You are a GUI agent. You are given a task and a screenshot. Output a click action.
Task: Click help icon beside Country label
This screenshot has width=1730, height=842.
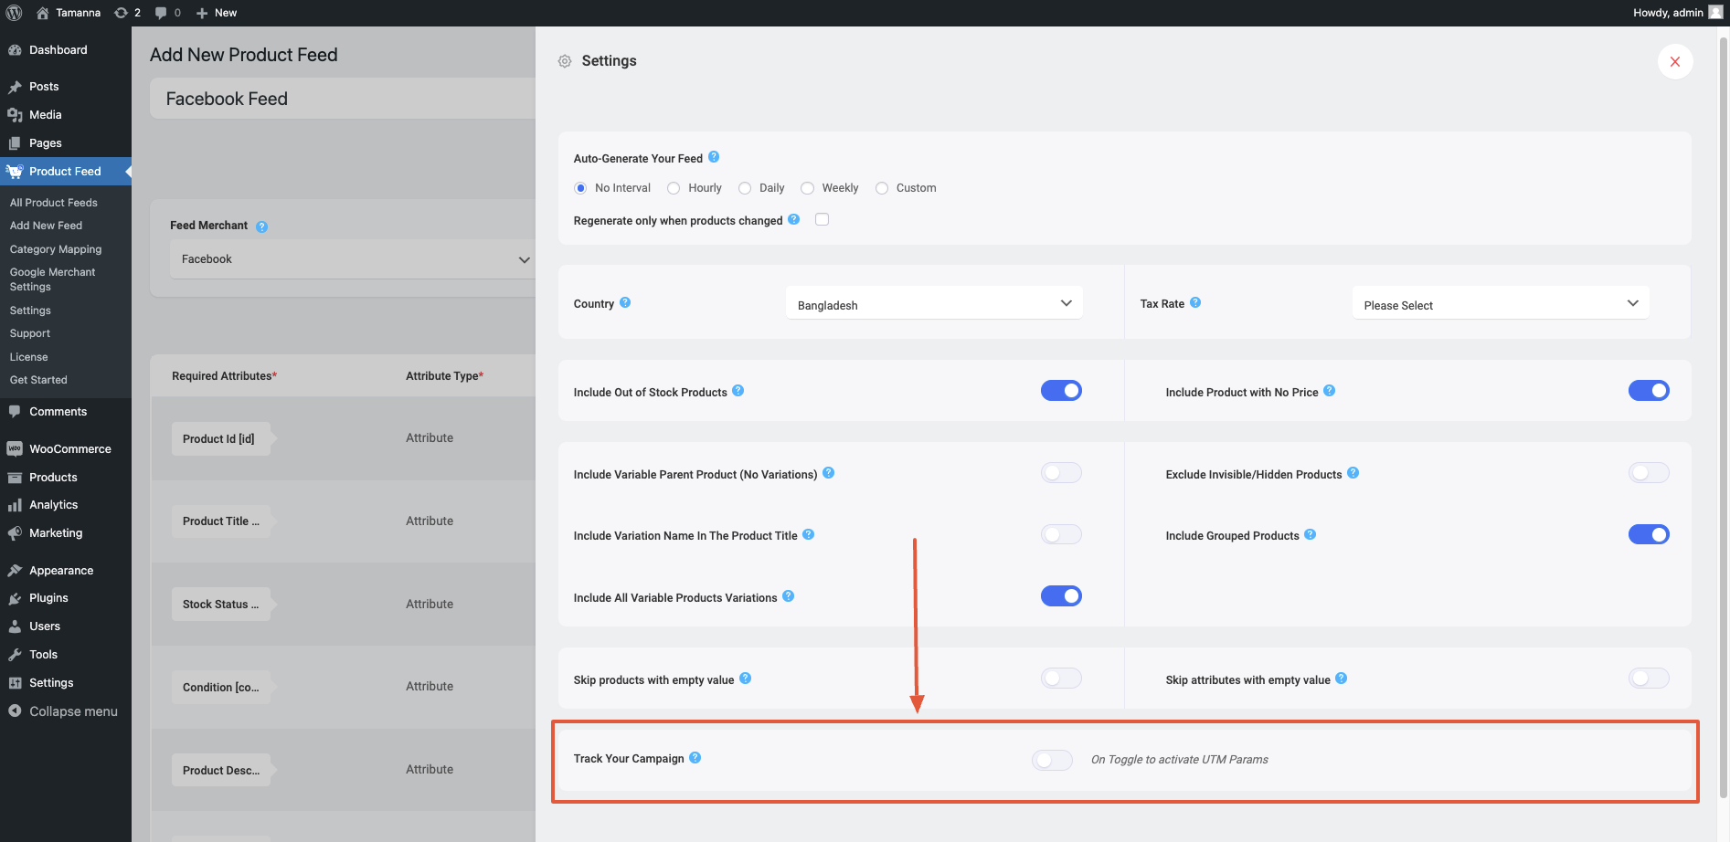point(625,302)
